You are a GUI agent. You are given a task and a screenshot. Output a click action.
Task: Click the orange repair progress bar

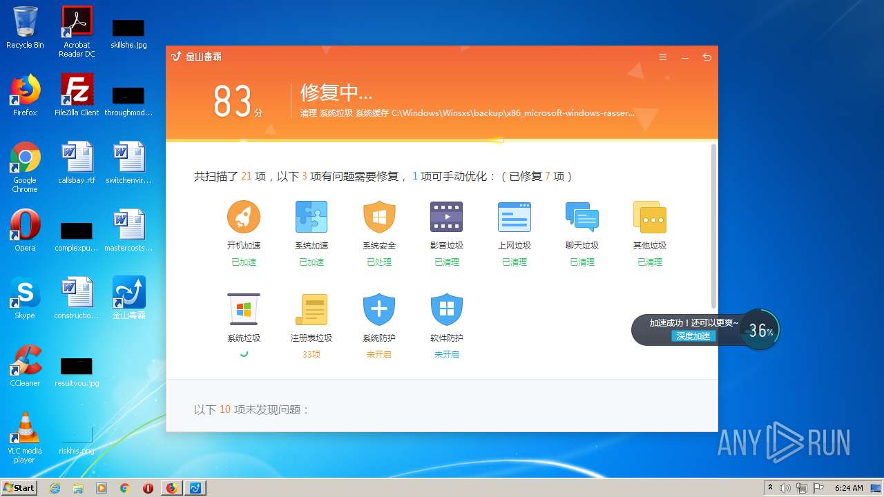pos(335,141)
